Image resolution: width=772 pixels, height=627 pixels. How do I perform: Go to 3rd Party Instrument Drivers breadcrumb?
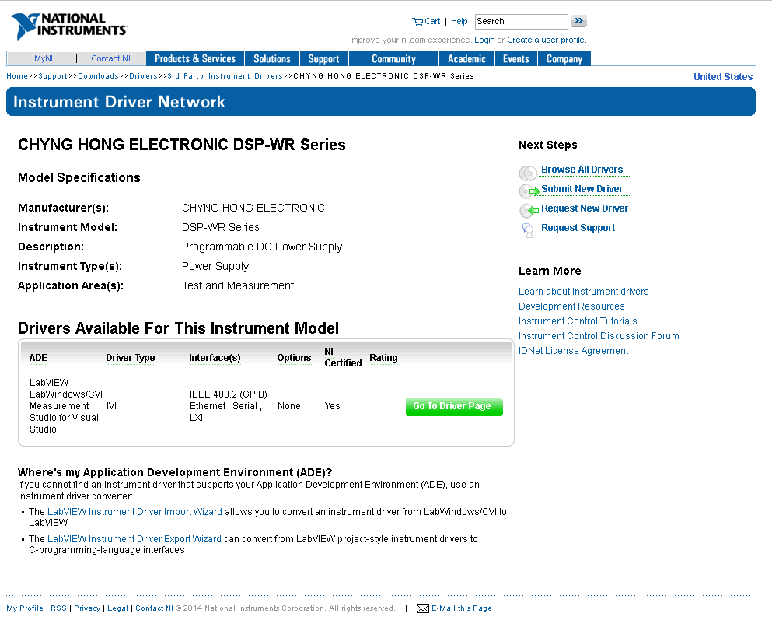click(x=225, y=76)
